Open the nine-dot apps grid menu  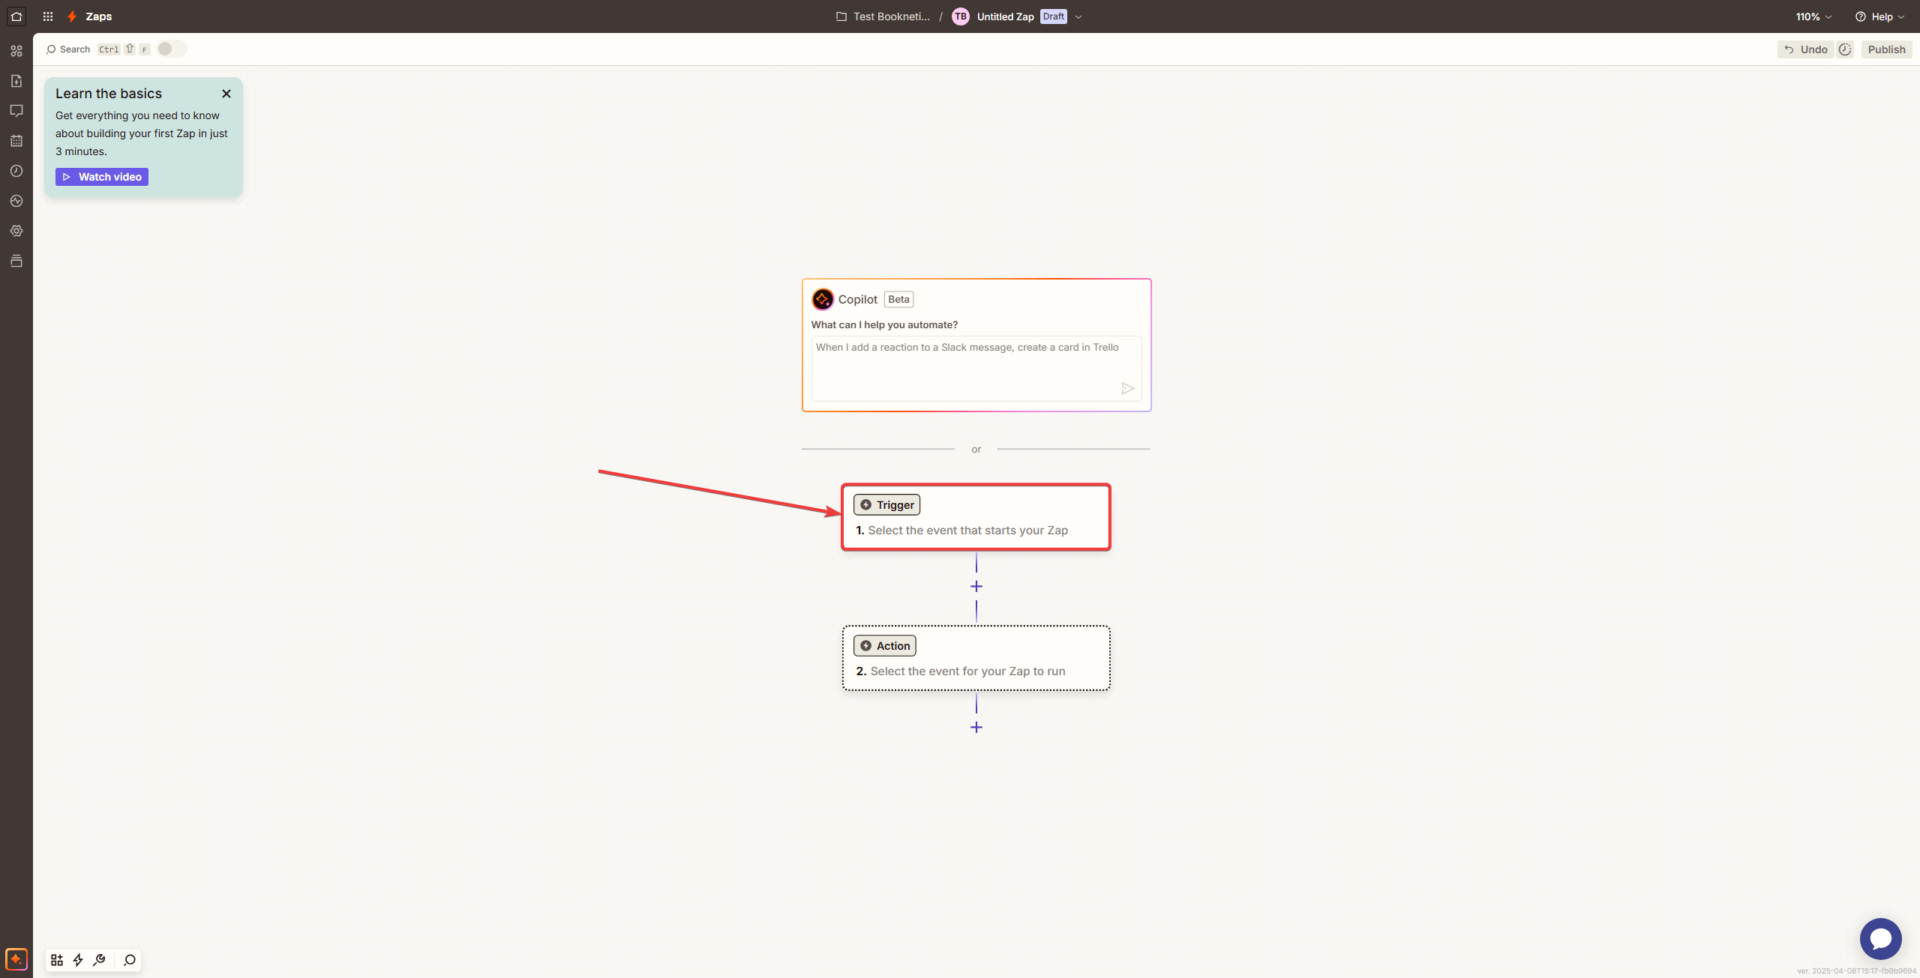[x=48, y=16]
